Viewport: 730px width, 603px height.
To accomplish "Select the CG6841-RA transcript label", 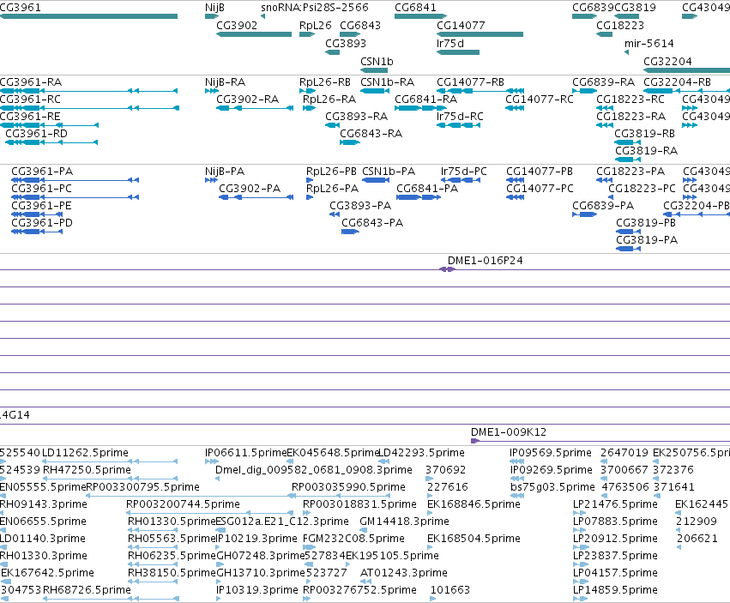I will click(x=426, y=99).
